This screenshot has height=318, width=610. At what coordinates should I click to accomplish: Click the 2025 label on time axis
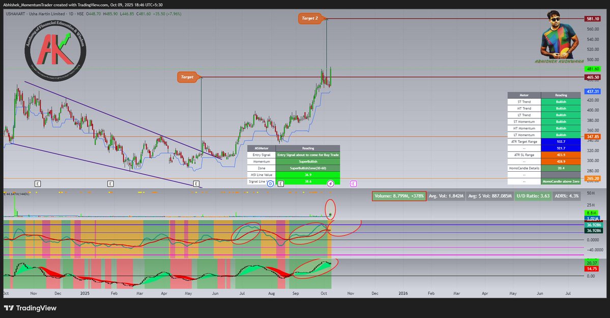(85, 293)
